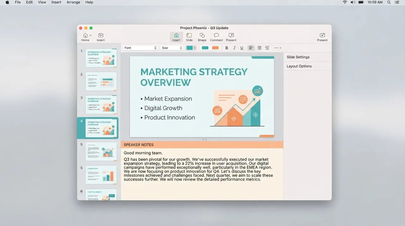405x226 pixels.
Task: Set text alignment to center
Action: click(x=259, y=48)
